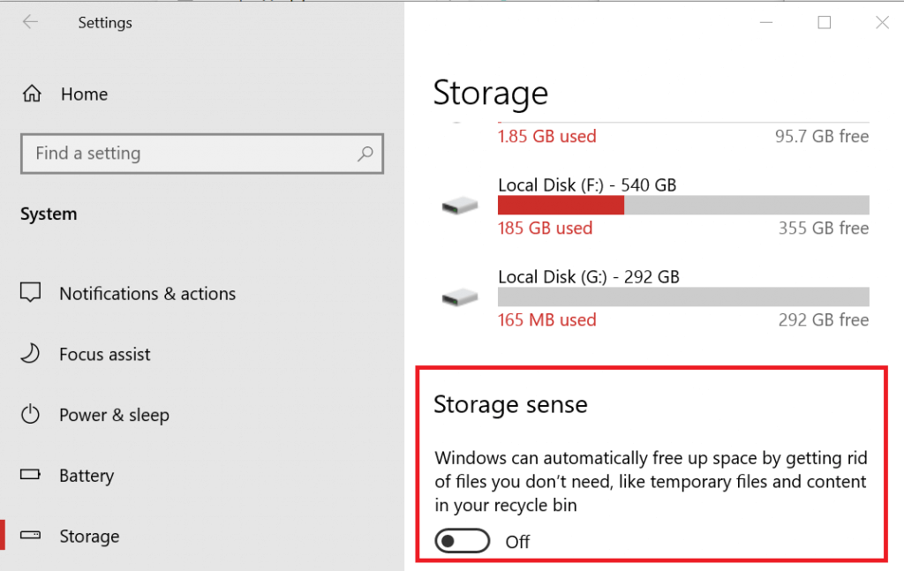
Task: Click the Focus assist moon icon
Action: pos(30,353)
